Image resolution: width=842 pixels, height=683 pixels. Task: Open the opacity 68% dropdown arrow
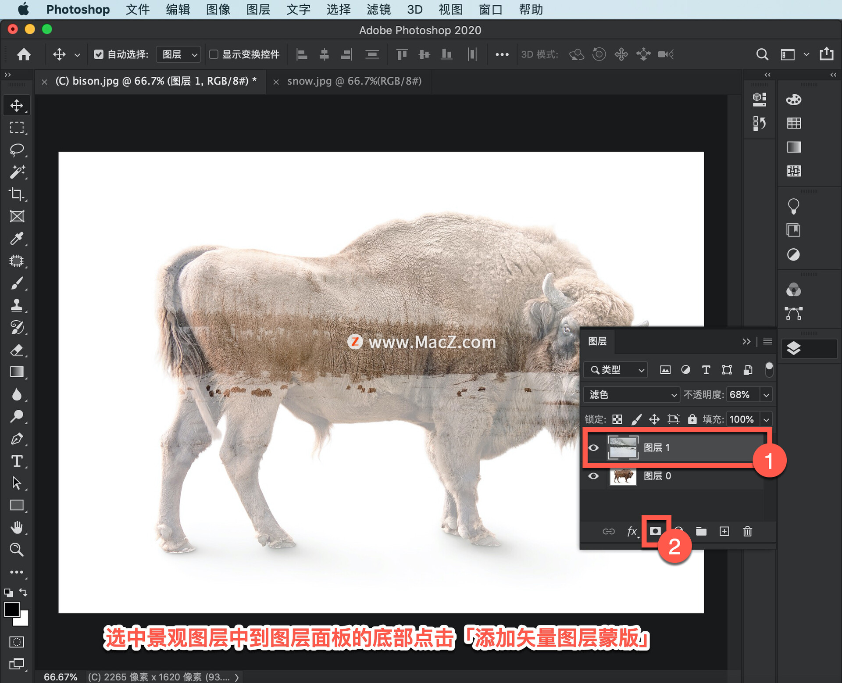click(766, 394)
